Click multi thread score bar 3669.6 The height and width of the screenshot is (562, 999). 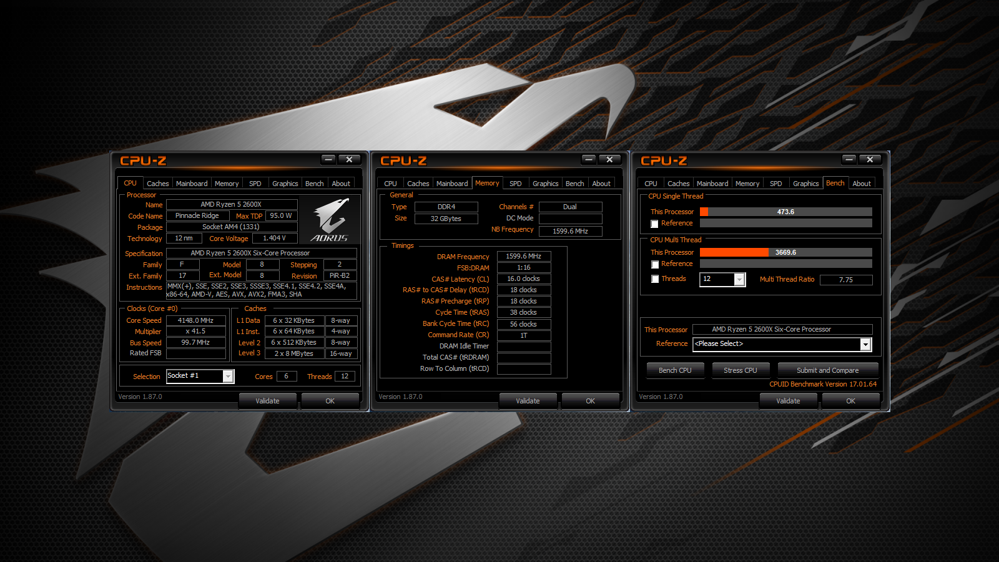[x=786, y=252]
